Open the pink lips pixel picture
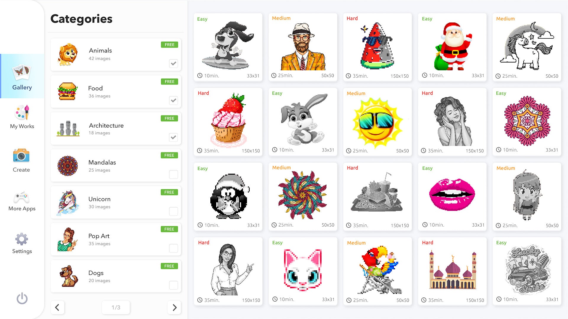The image size is (568, 319). [452, 196]
